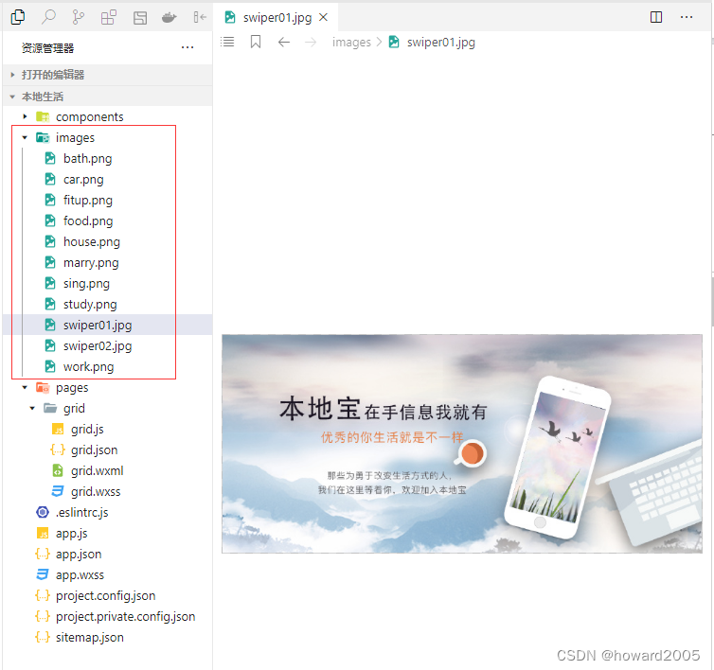
Task: Navigate back with the left arrow
Action: (284, 43)
